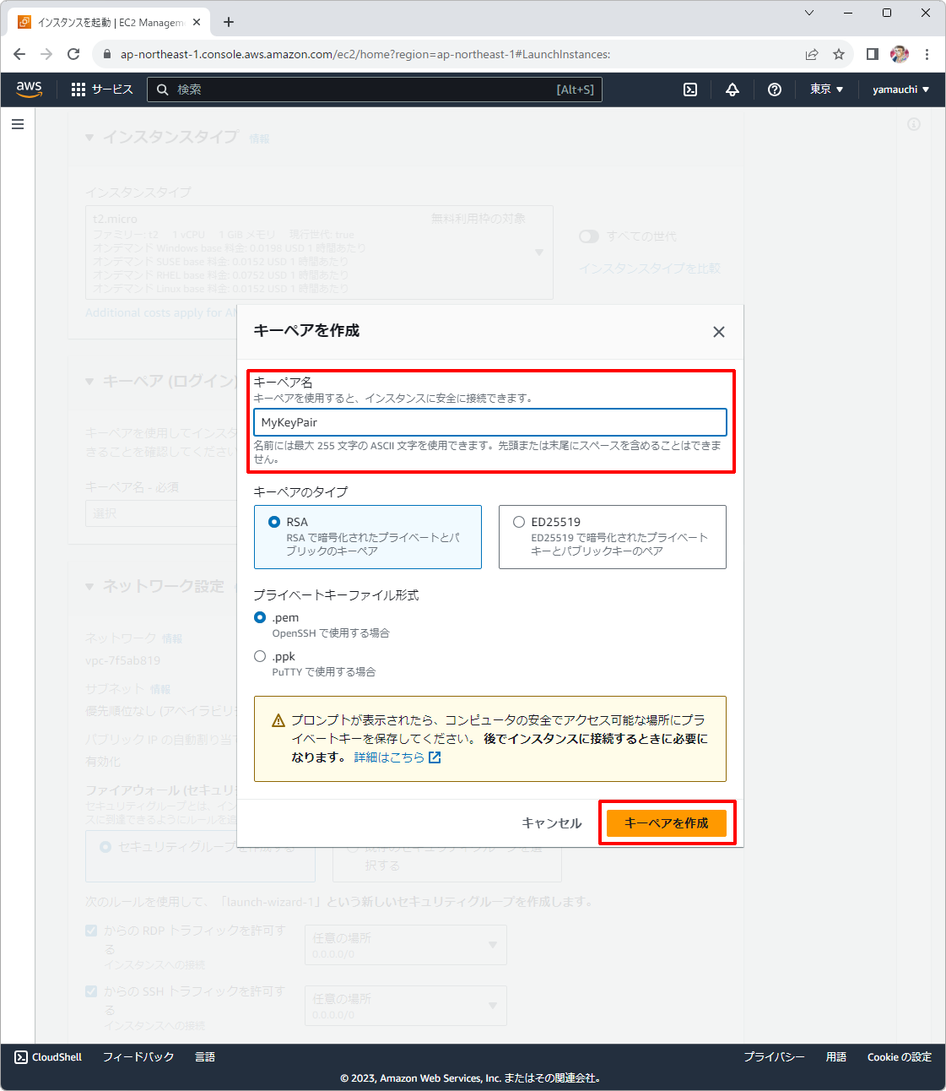Click the Create key pair orange button
The height and width of the screenshot is (1091, 946).
pos(667,823)
